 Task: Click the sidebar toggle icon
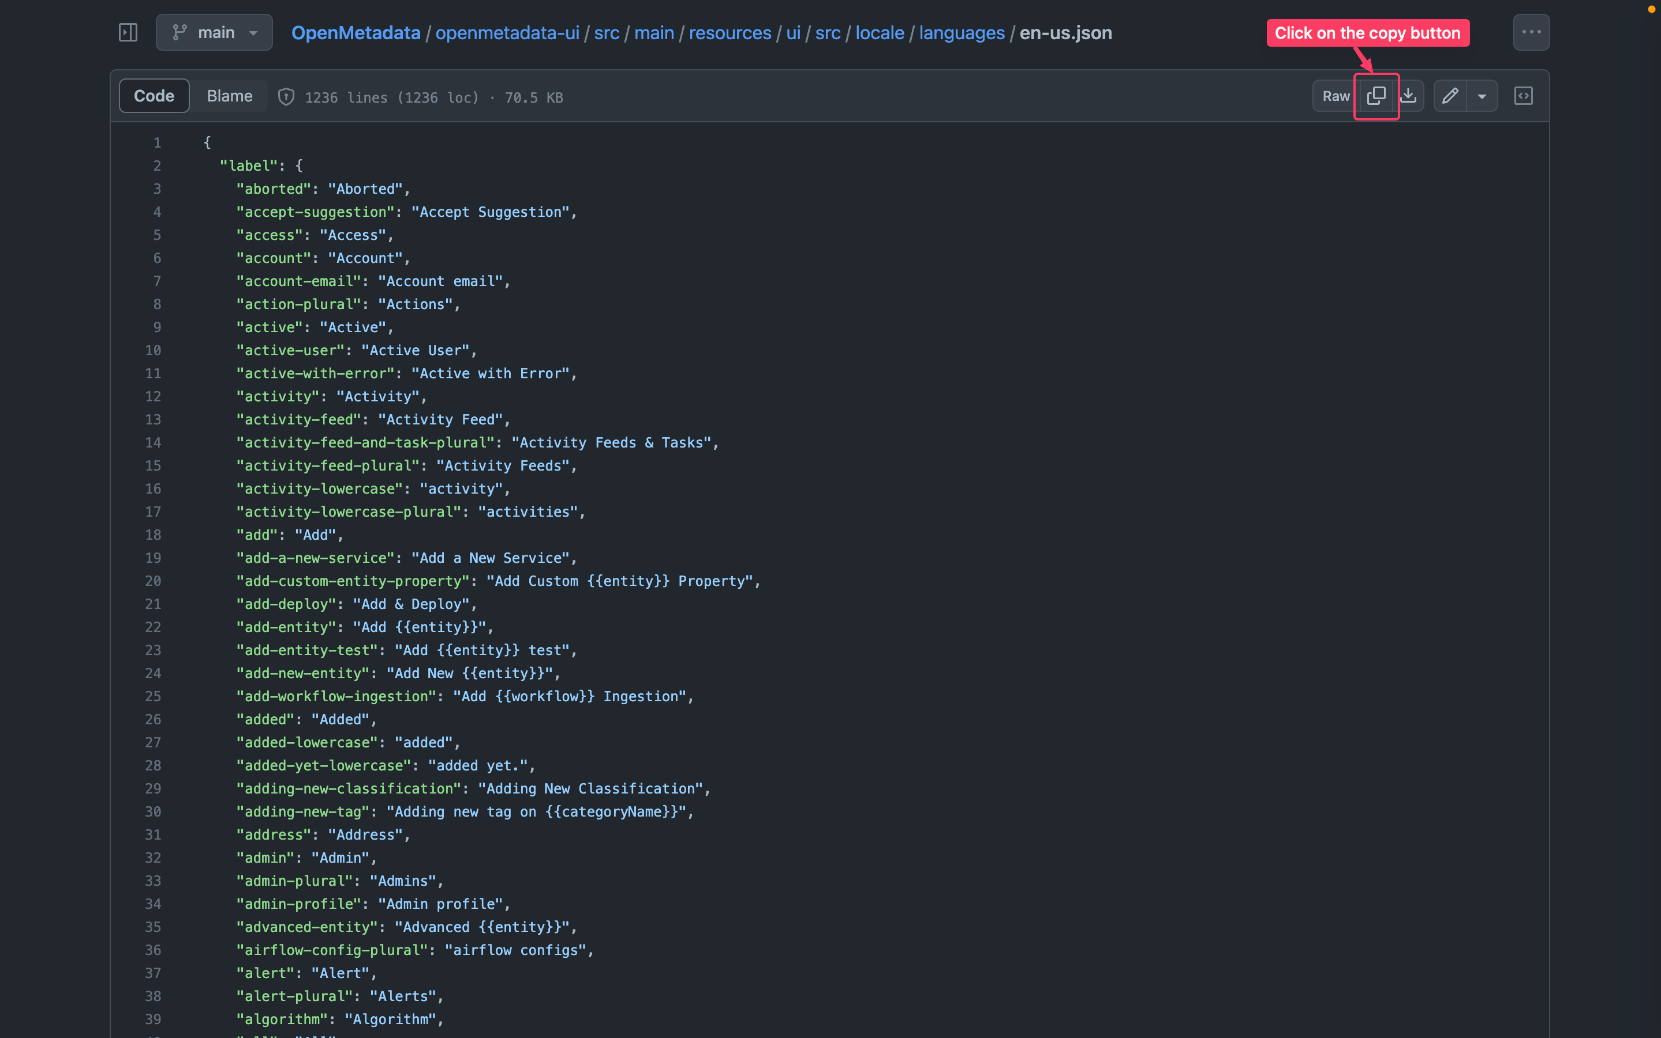click(129, 32)
